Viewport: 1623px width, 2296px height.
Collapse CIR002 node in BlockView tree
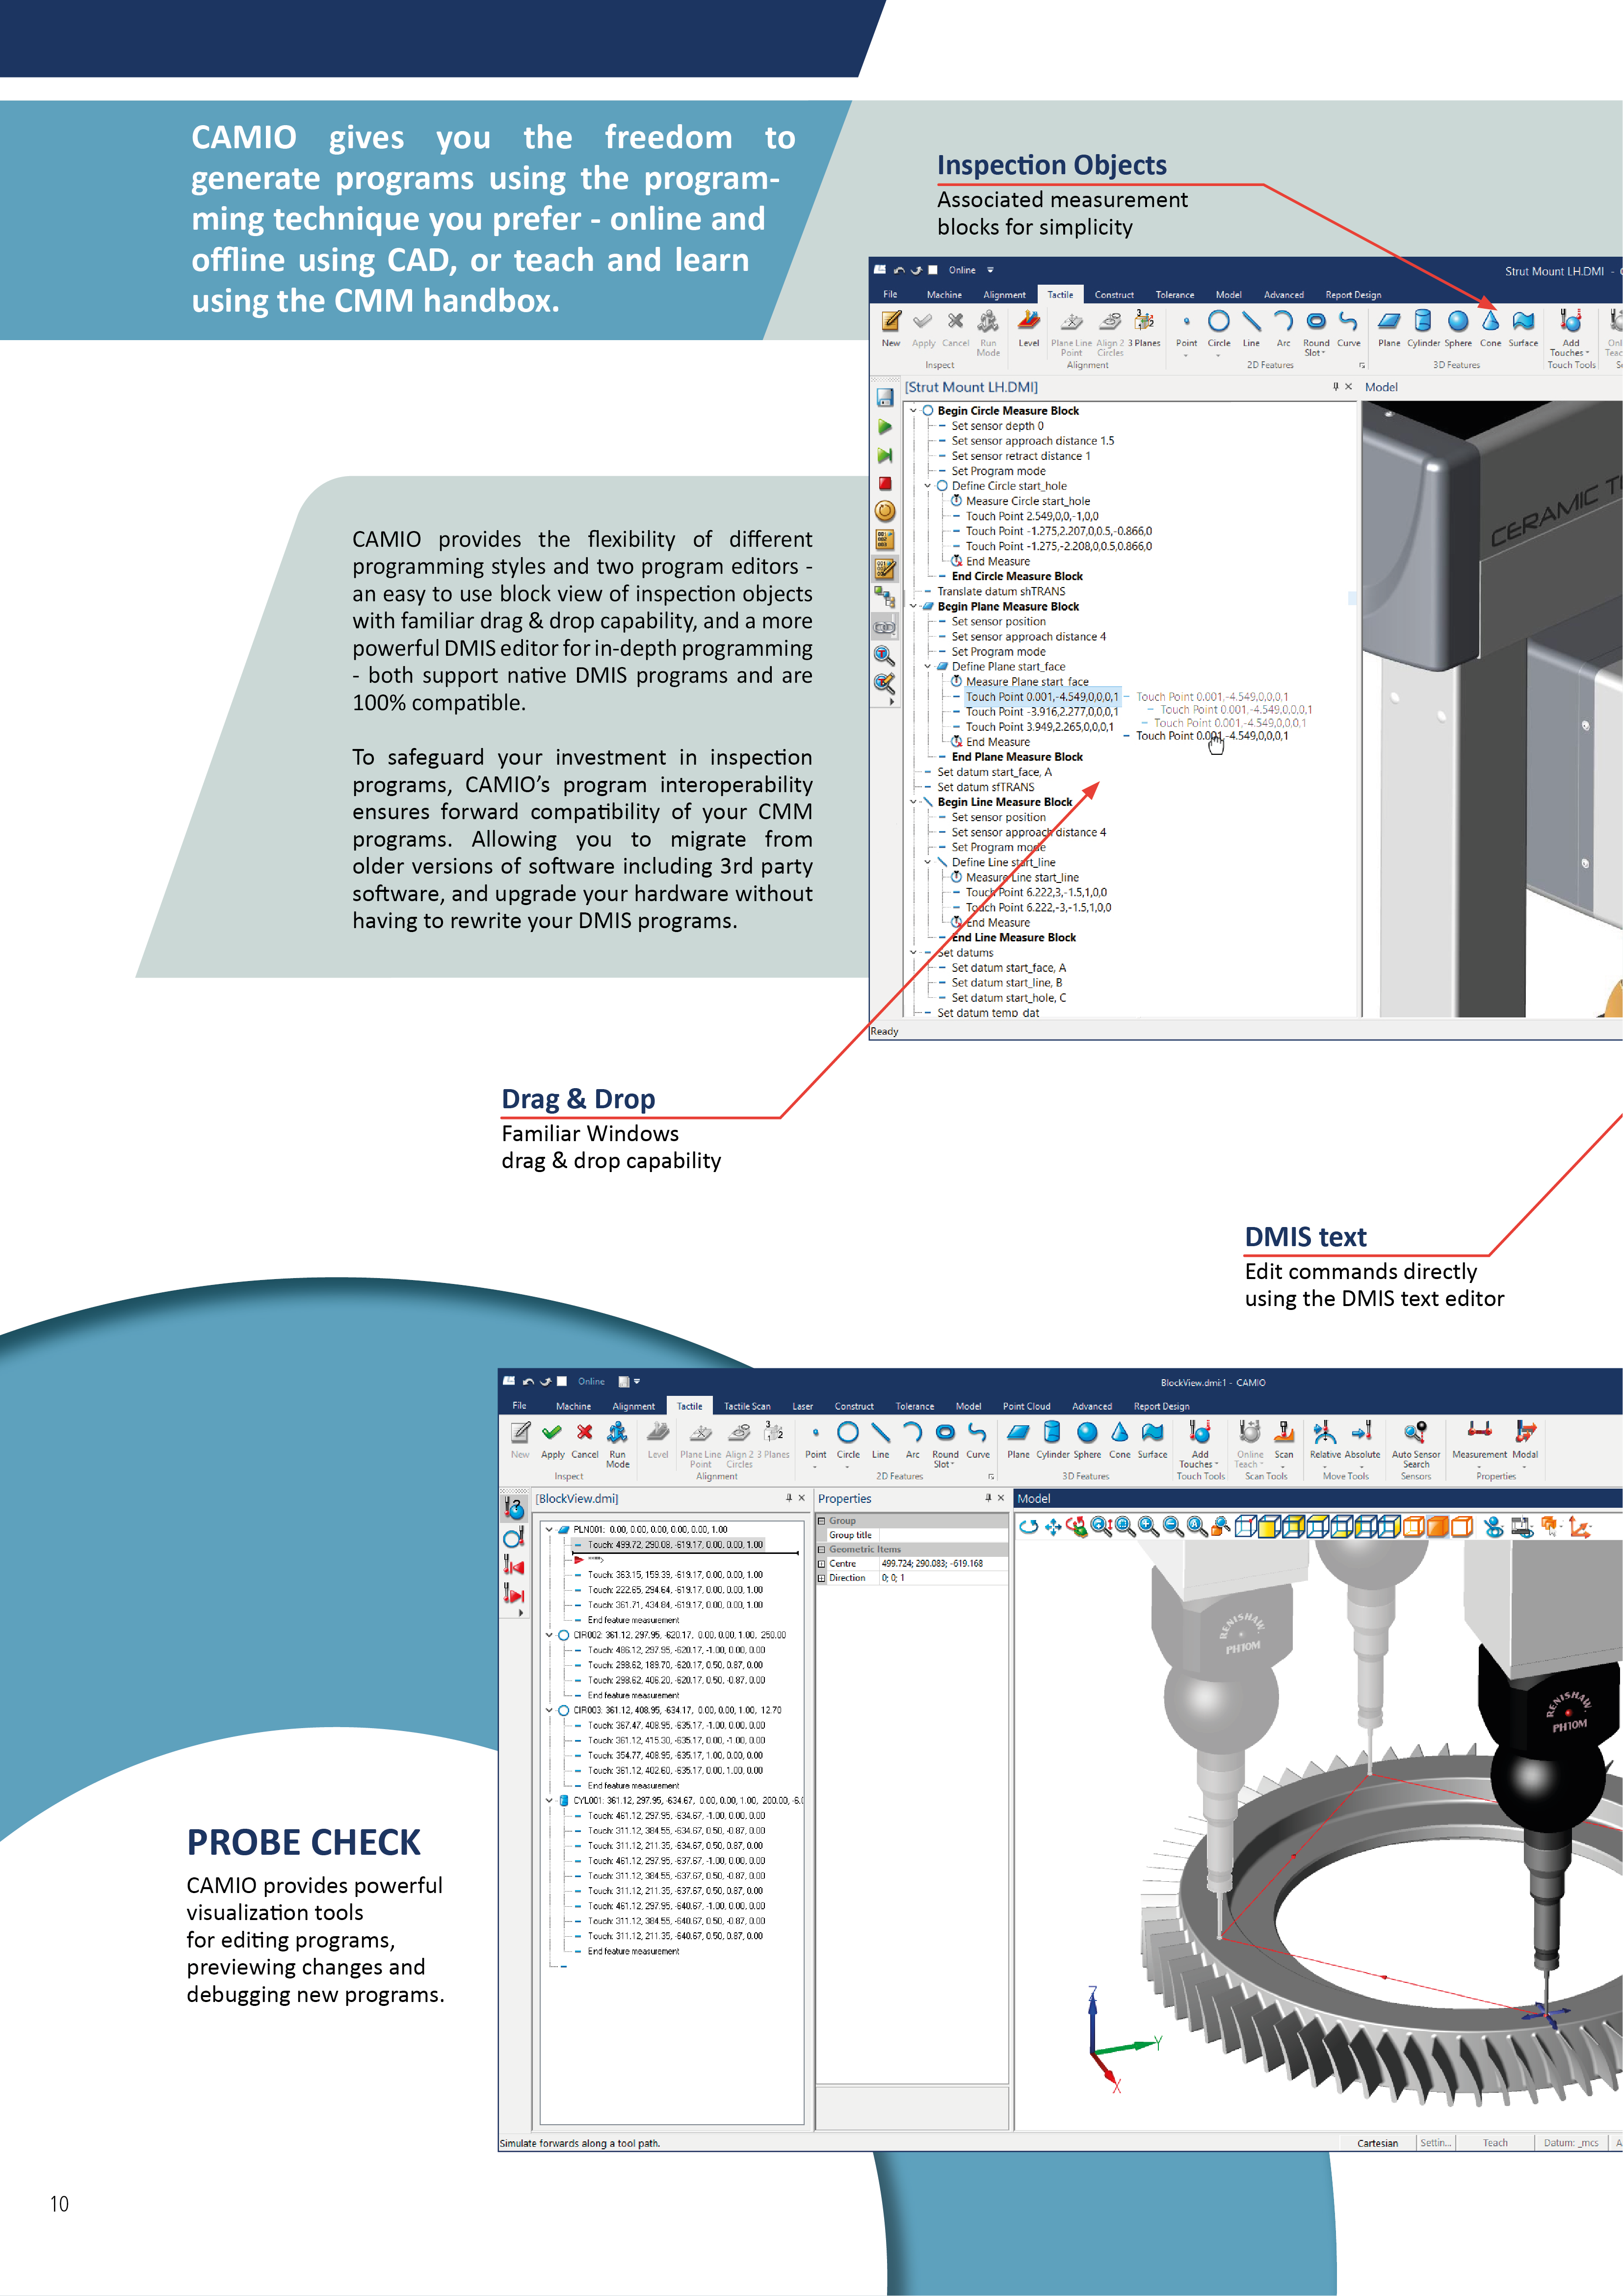coord(549,1635)
